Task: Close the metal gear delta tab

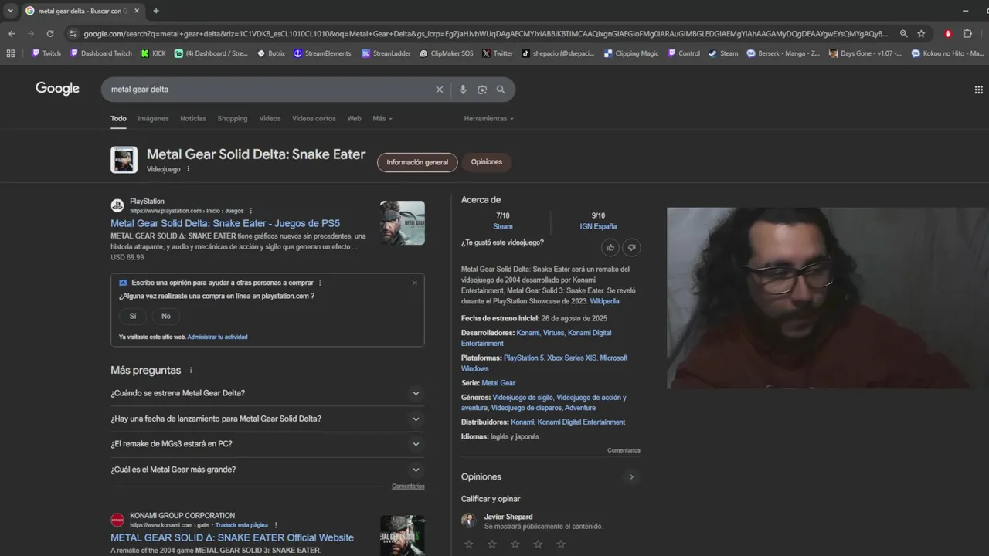Action: point(137,11)
